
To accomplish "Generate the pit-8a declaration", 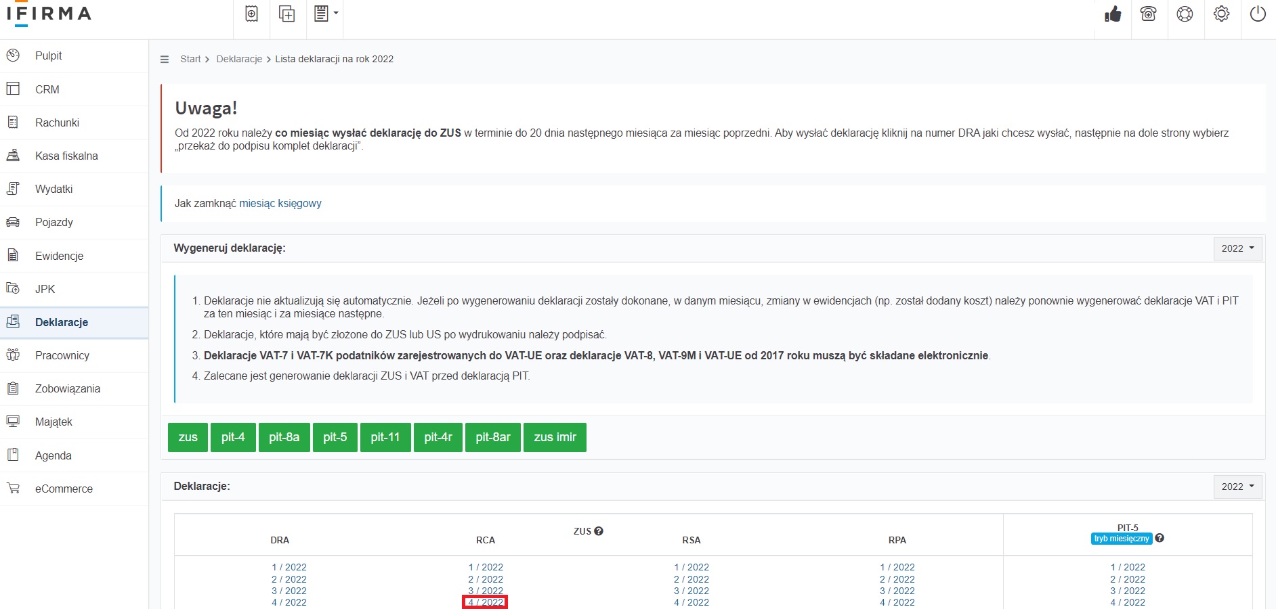I will click(x=284, y=437).
